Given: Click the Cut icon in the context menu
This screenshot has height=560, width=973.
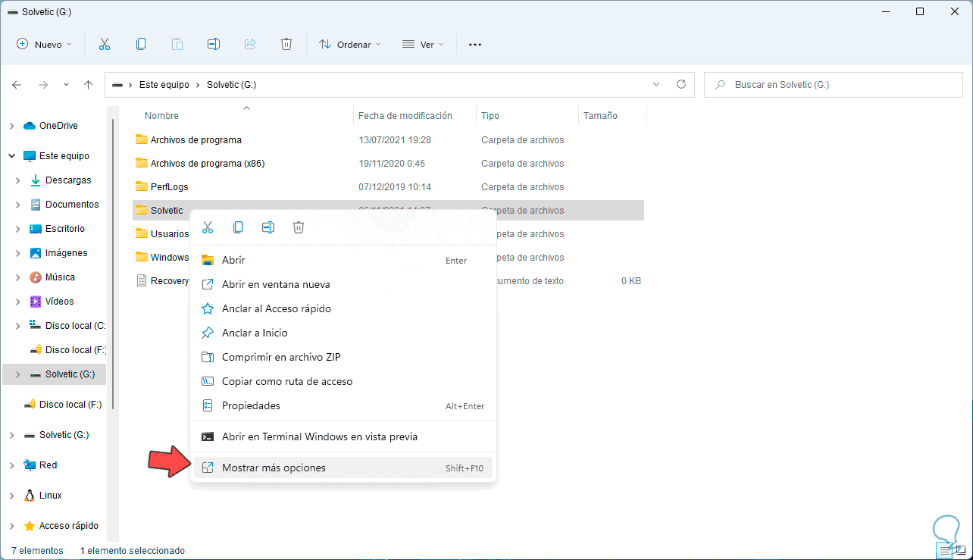Looking at the screenshot, I should click(x=208, y=227).
